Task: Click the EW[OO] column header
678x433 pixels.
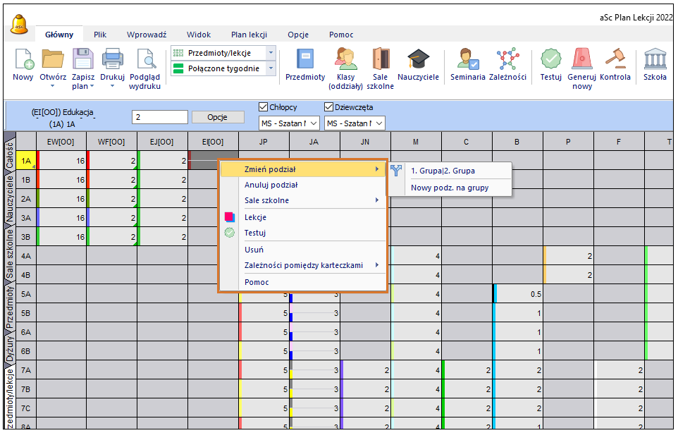Action: (x=61, y=142)
